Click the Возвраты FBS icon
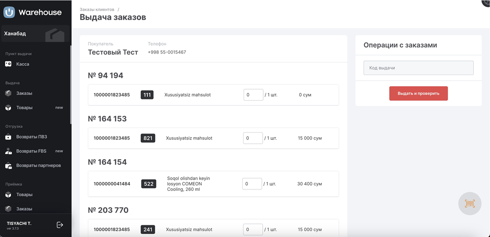490x237 pixels. pos(8,151)
